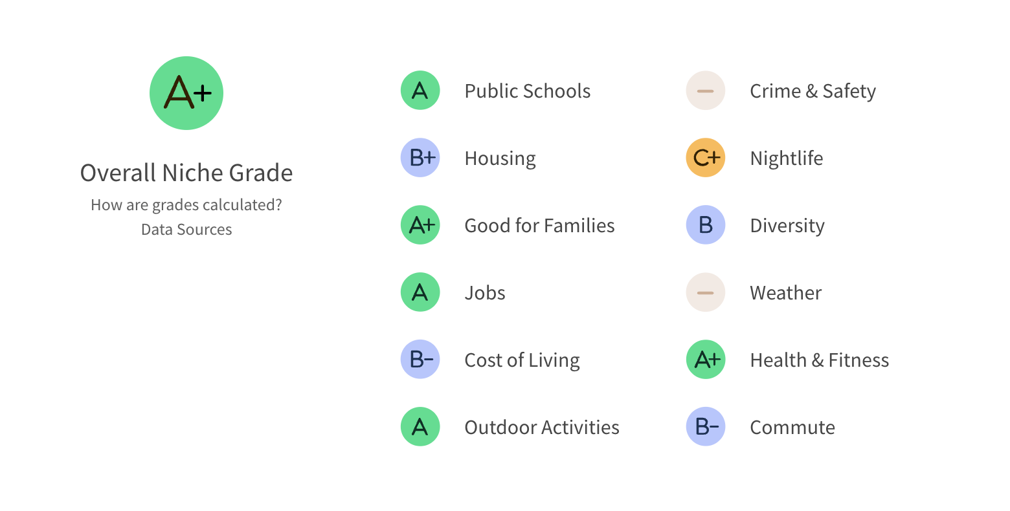
Task: Select the C+ Nightlife grade badge
Action: (x=706, y=158)
